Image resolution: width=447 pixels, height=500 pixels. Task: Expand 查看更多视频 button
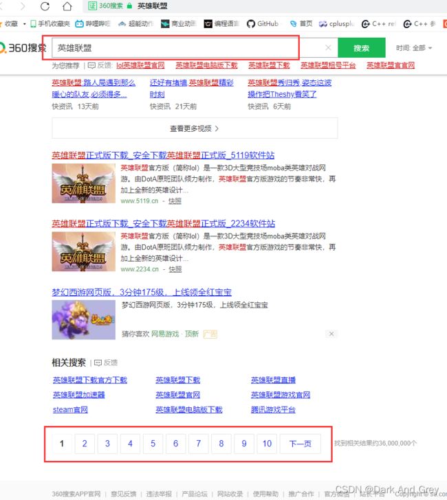tap(195, 128)
